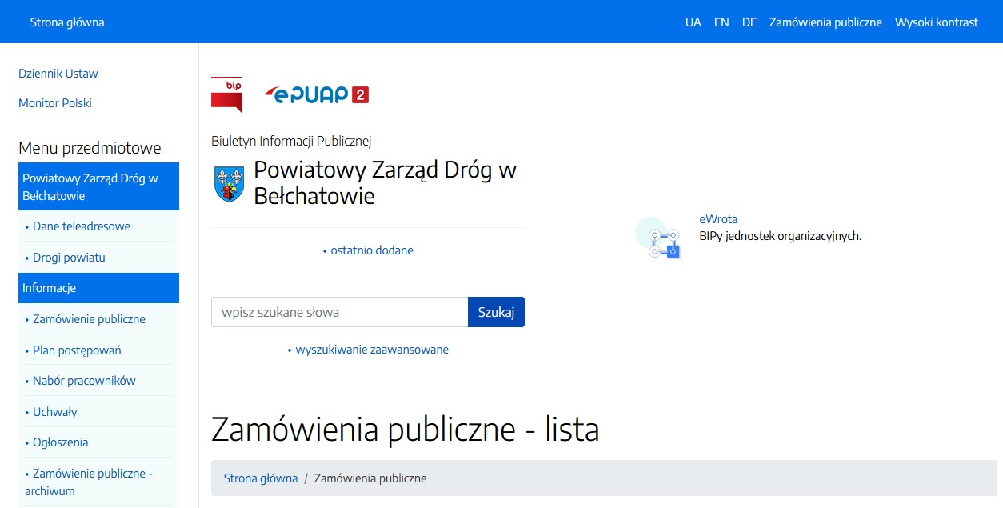Open the ostatnio dodane link
The width and height of the screenshot is (1003, 508).
point(372,250)
